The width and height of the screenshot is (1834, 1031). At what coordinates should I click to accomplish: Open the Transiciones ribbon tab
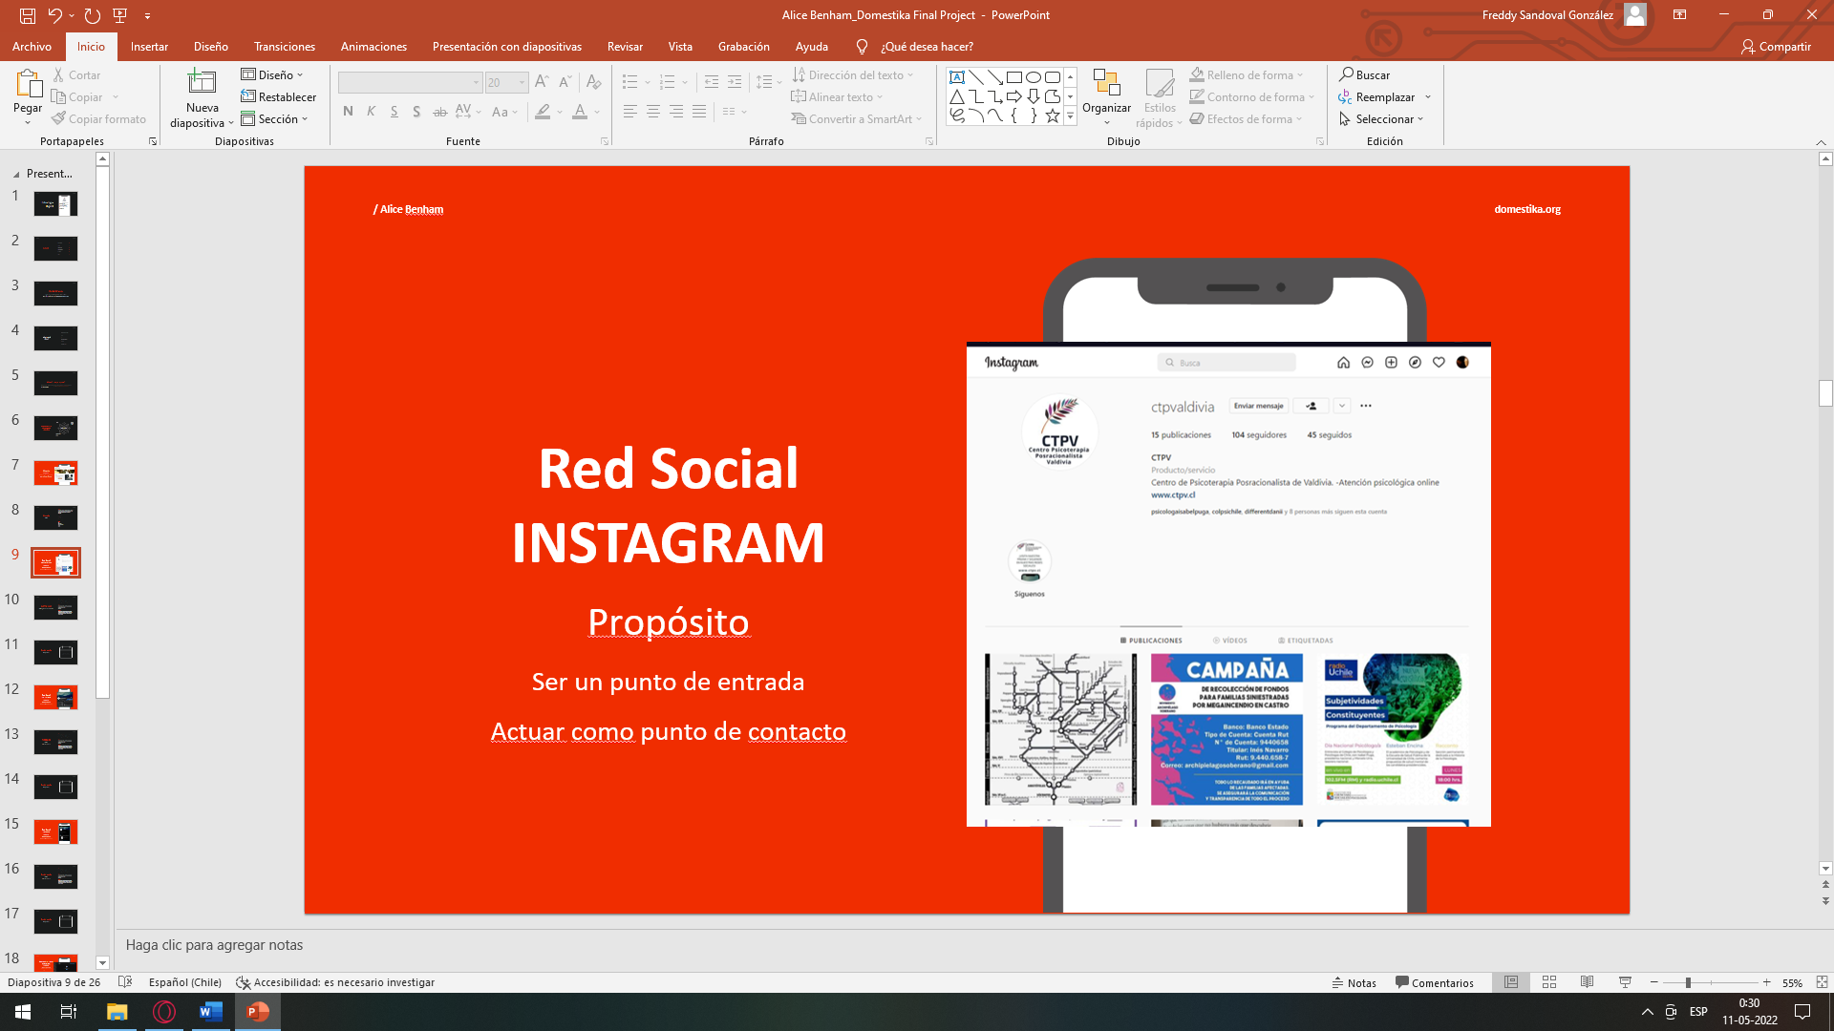[284, 46]
